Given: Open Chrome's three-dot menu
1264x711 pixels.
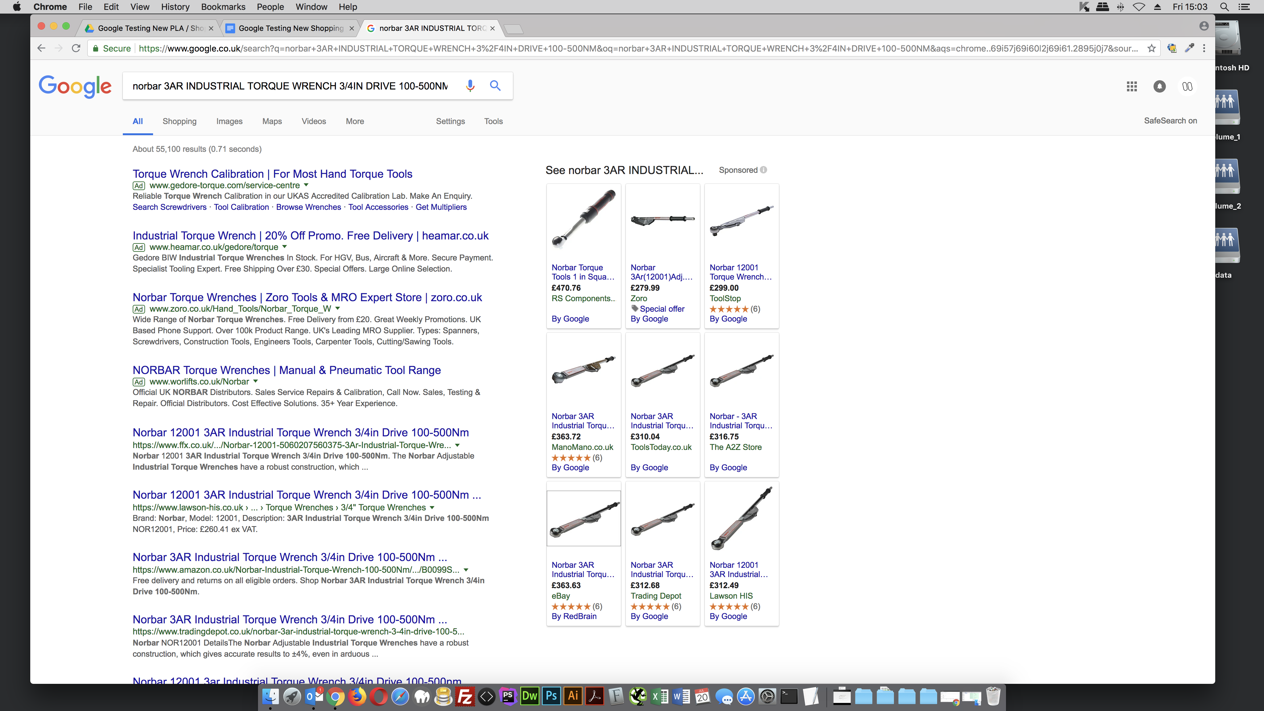Looking at the screenshot, I should coord(1204,48).
